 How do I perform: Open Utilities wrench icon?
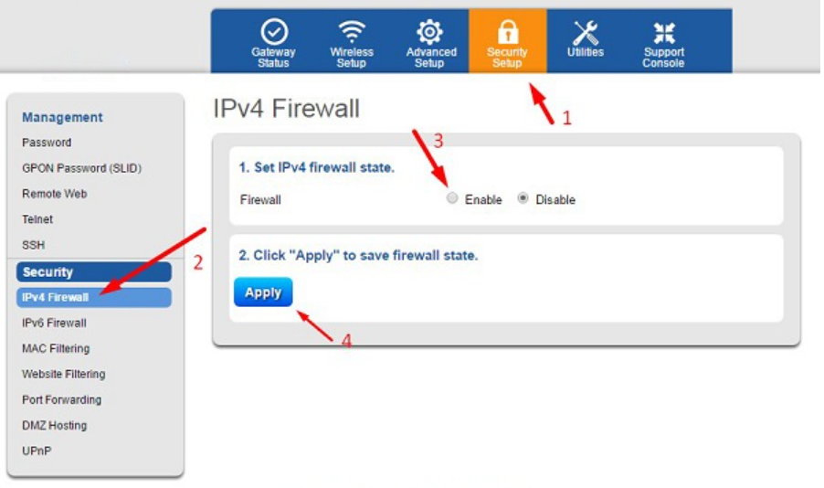[585, 33]
